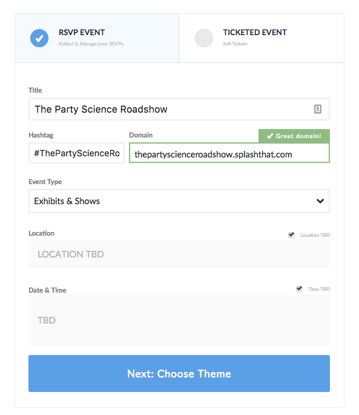Viewport: 359px width, 415px height.
Task: Click the Great domain! confirmation badge
Action: coord(294,136)
